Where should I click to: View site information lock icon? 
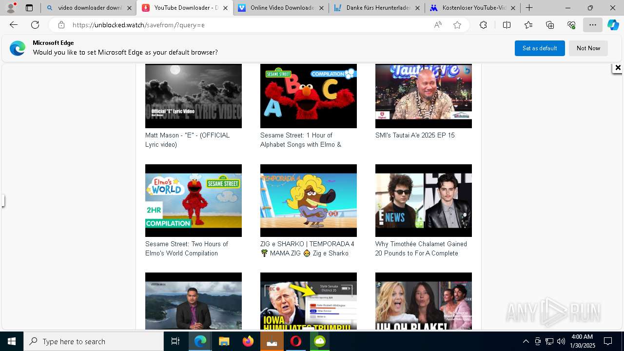[61, 25]
